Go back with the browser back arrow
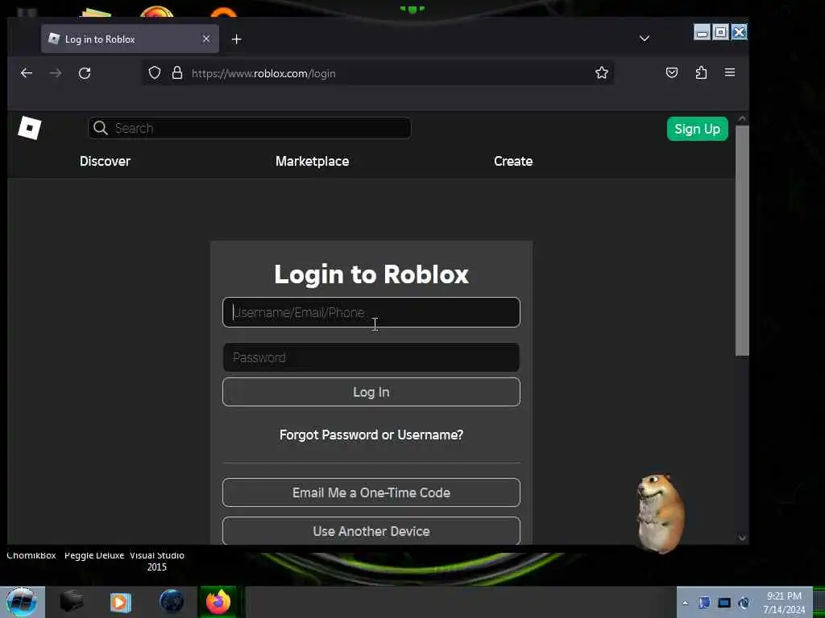 point(27,73)
